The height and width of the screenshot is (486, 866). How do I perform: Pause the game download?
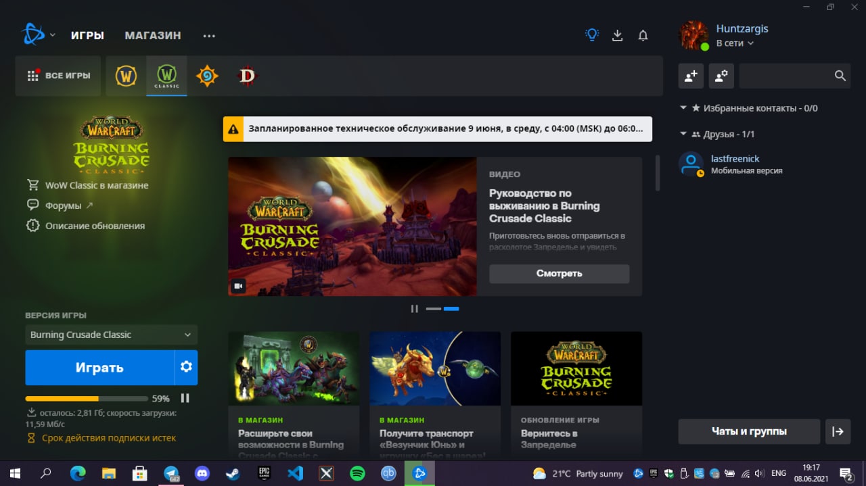click(185, 399)
